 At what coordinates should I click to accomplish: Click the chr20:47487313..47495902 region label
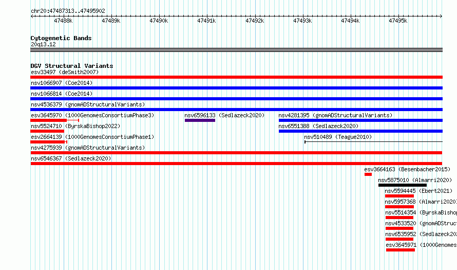click(68, 11)
